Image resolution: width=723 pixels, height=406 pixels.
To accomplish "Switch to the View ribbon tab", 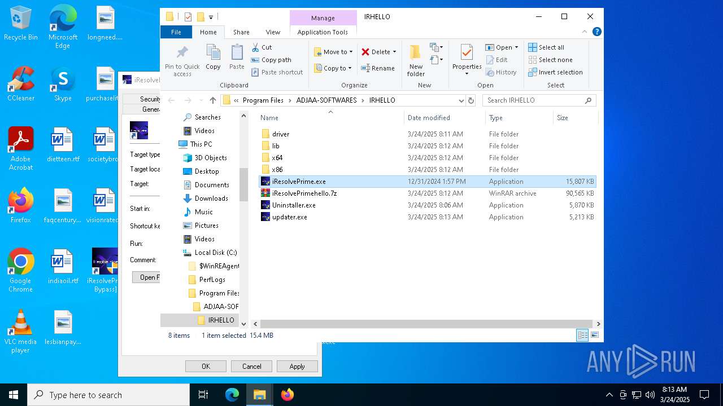I will tap(273, 32).
